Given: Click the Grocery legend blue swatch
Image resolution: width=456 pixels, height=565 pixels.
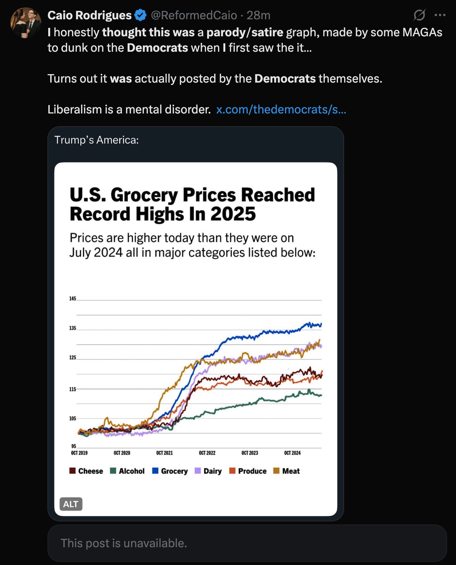Looking at the screenshot, I should [155, 471].
